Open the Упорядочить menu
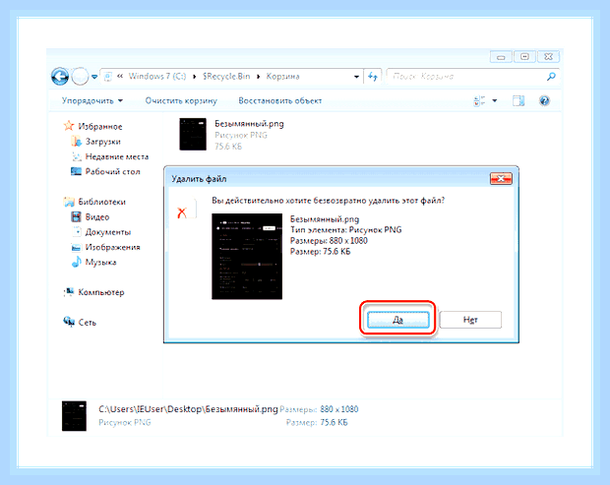This screenshot has width=610, height=485. (x=92, y=100)
